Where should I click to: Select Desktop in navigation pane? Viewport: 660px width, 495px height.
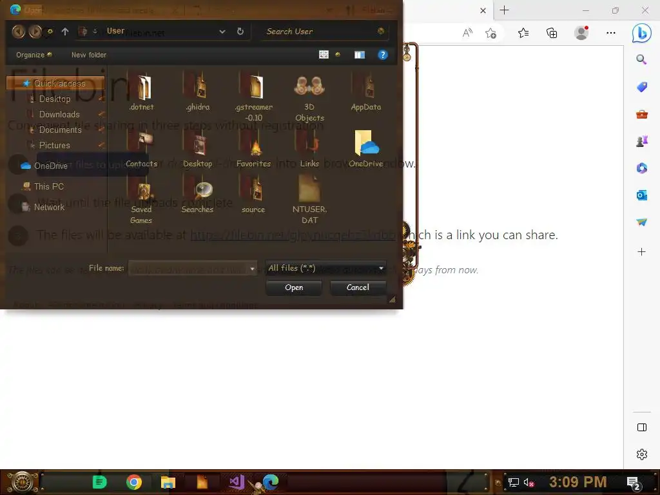click(x=55, y=99)
